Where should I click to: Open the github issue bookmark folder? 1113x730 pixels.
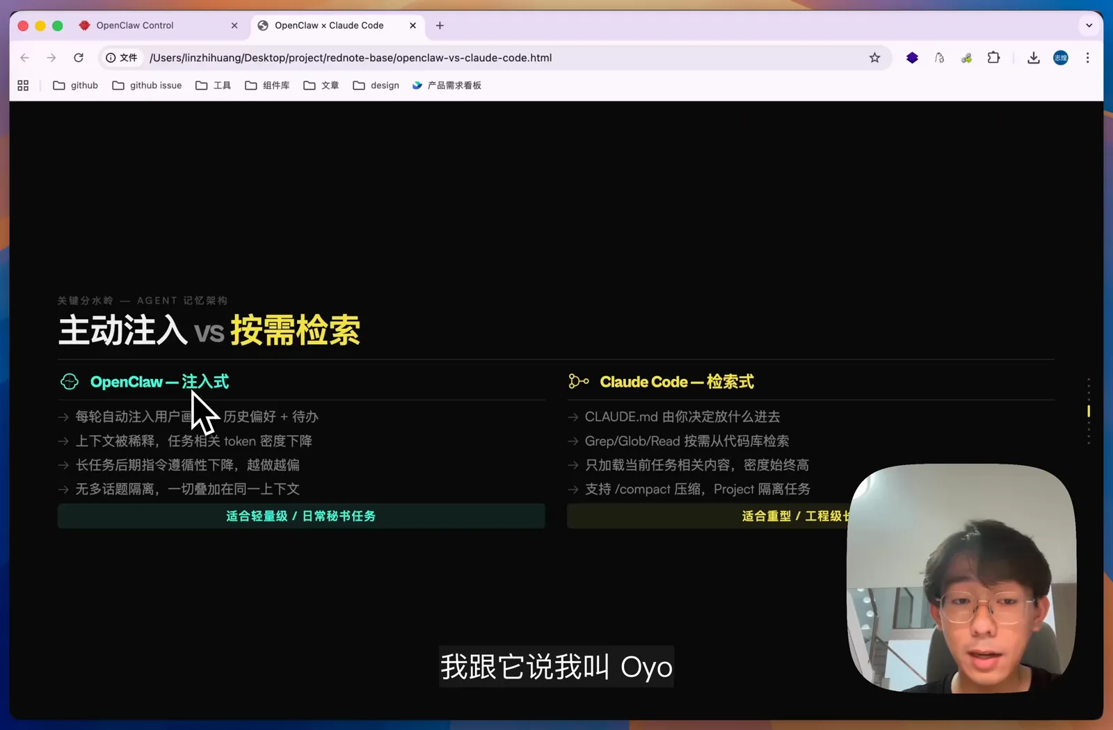pos(147,86)
